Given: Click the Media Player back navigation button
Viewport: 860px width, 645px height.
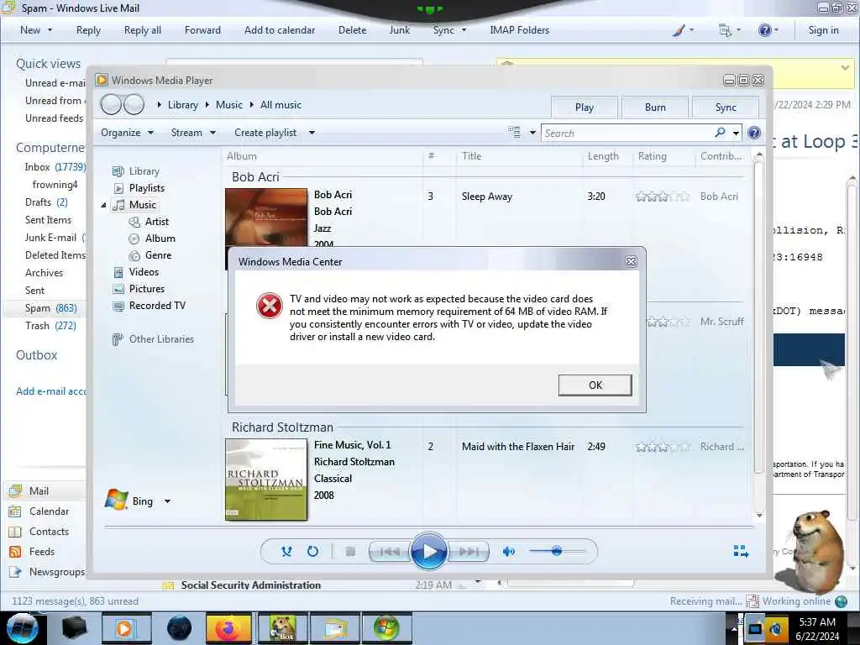Looking at the screenshot, I should (112, 104).
